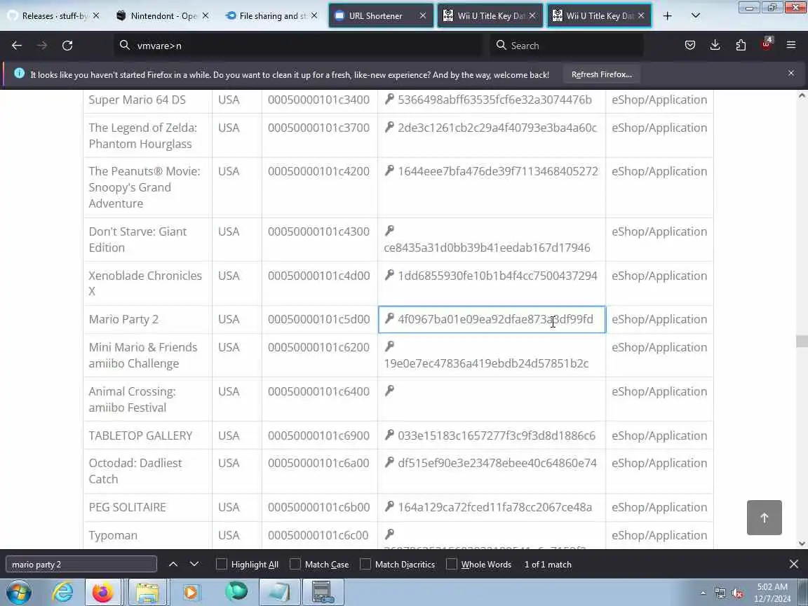Toggle Match Case checkbox
This screenshot has width=808, height=606.
295,564
